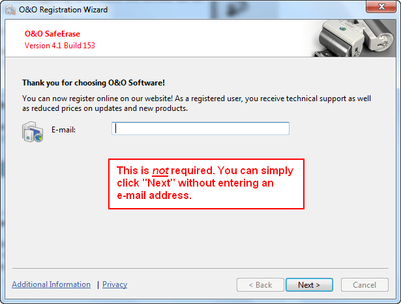This screenshot has width=401, height=304.
Task: Click the E-mail: label
Action: point(63,130)
